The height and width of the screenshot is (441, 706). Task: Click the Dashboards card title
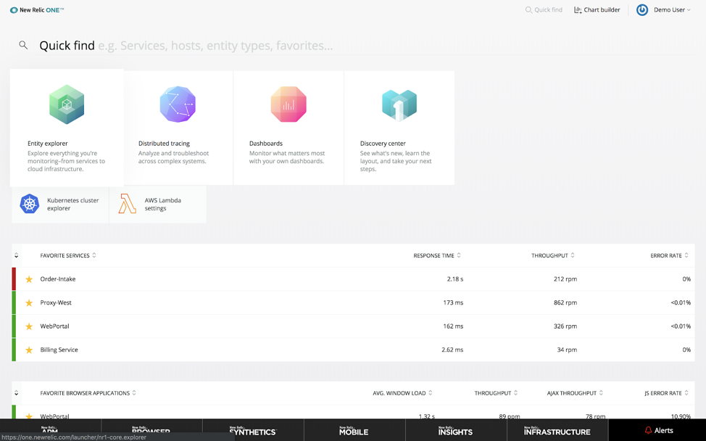266,143
